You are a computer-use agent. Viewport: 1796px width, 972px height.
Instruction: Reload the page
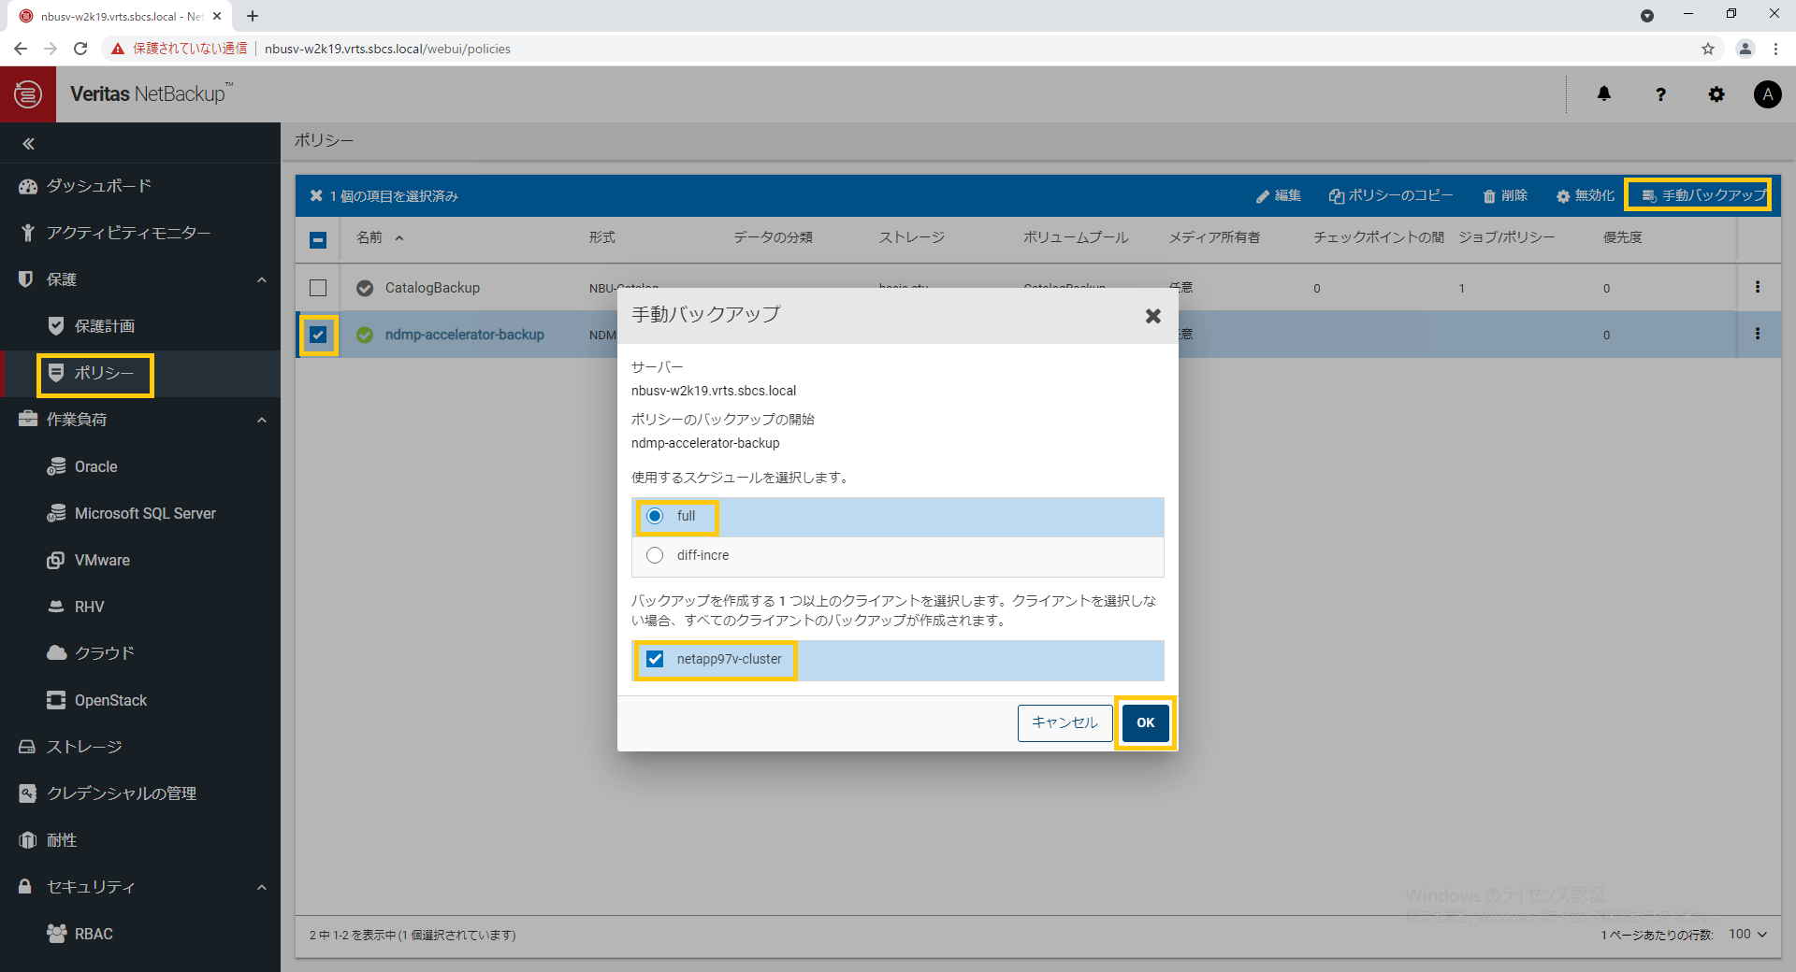click(80, 49)
